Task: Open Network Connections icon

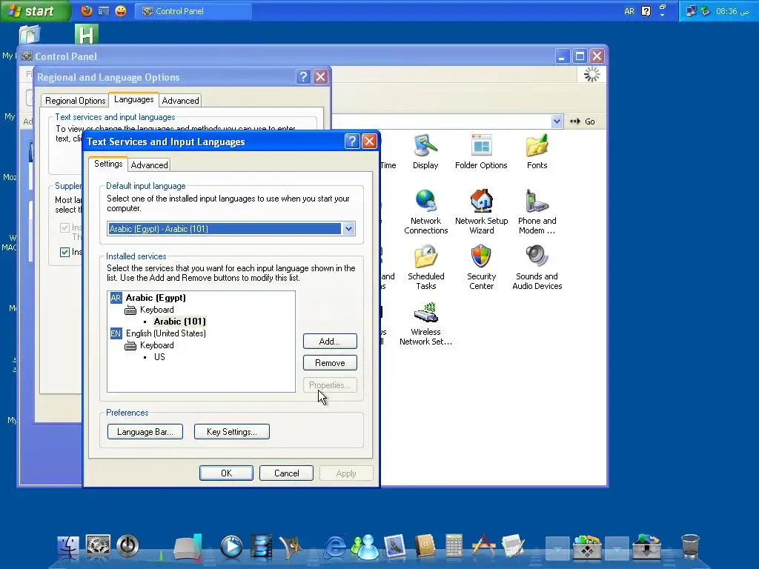Action: (x=426, y=212)
